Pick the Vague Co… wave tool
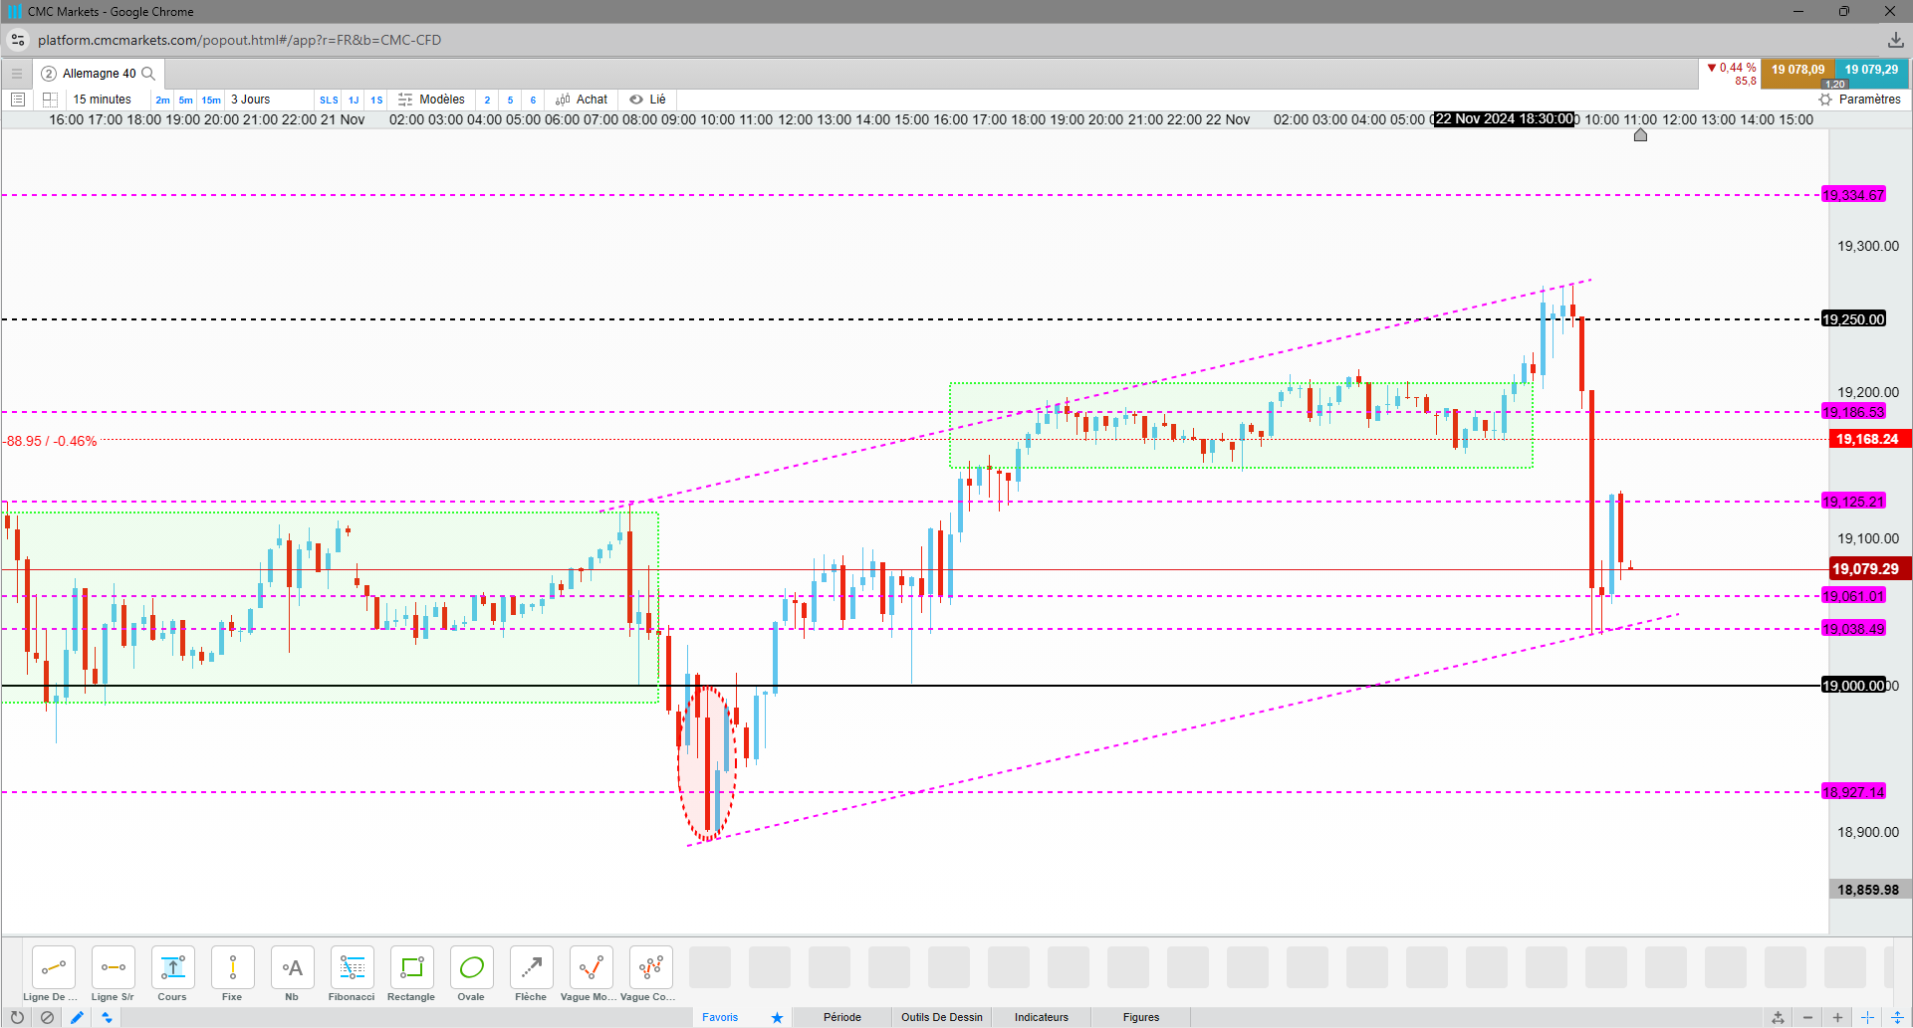The width and height of the screenshot is (1913, 1028). pyautogui.click(x=651, y=968)
